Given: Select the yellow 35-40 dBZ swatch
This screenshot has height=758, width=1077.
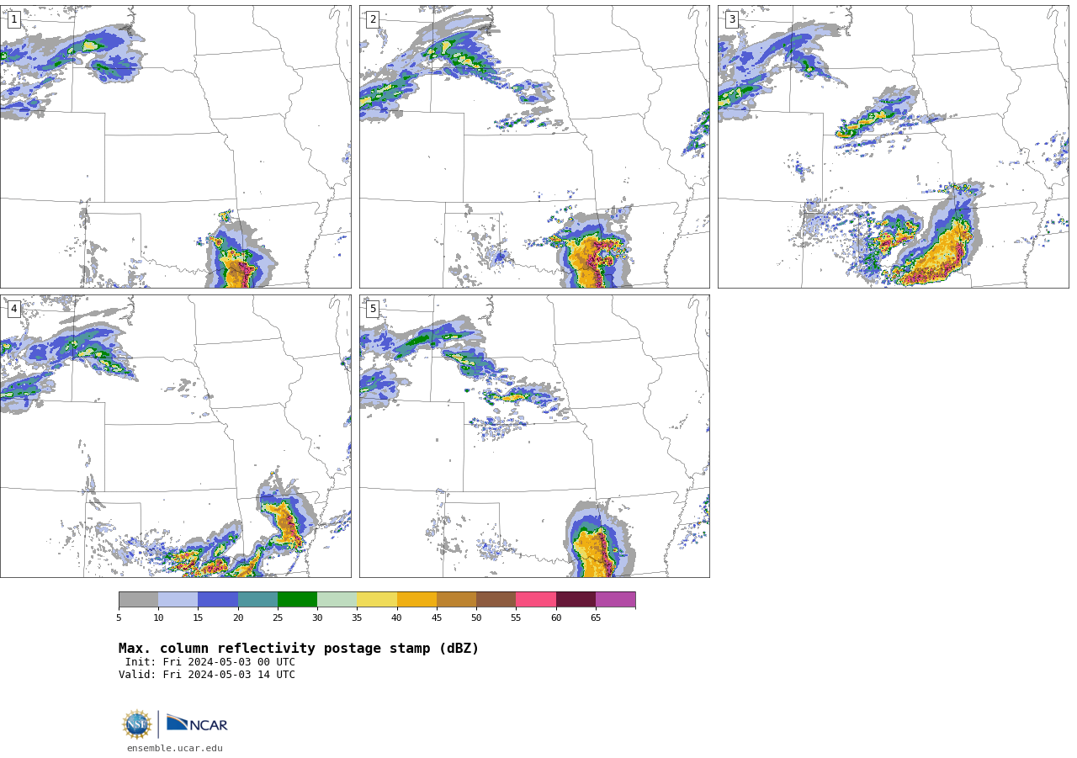Looking at the screenshot, I should tap(377, 600).
